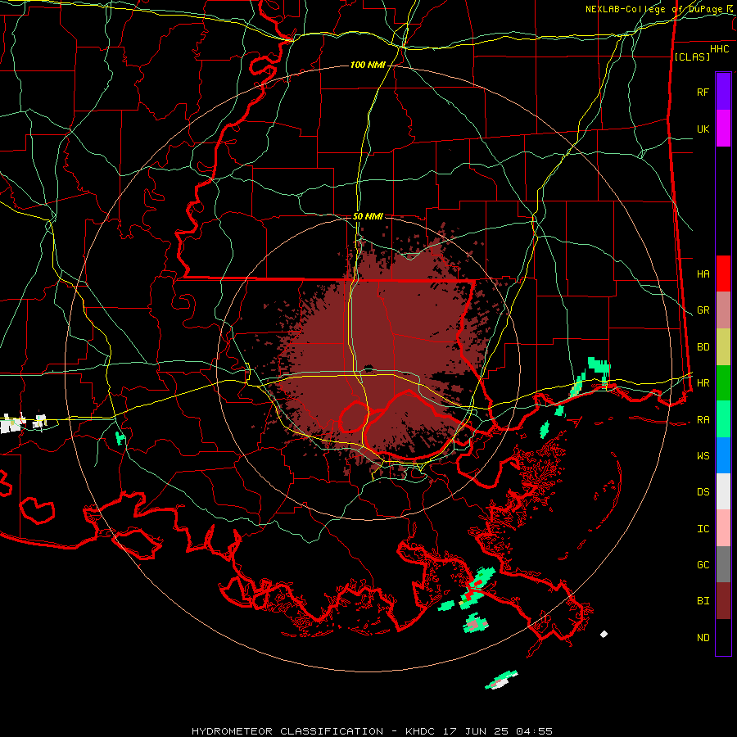
Task: Click the brown BI legend swatch
Action: pyautogui.click(x=723, y=601)
